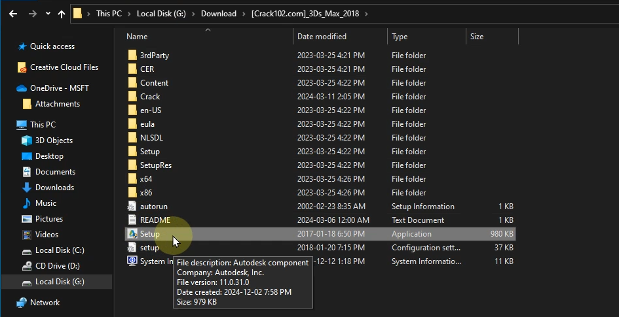Expand breadcrumb chevron after This PC
Screen dimensions: 619x317
click(x=130, y=14)
